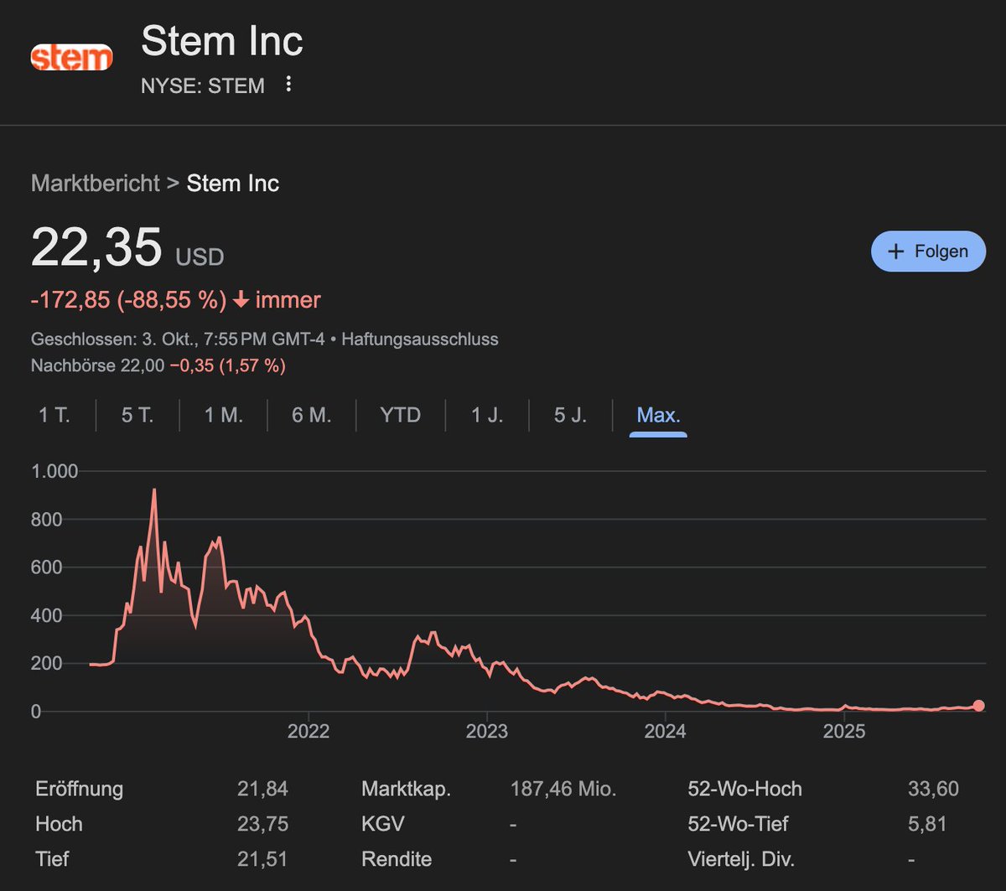The width and height of the screenshot is (1006, 891).
Task: Open the Marktbericht breadcrumb link
Action: (96, 184)
